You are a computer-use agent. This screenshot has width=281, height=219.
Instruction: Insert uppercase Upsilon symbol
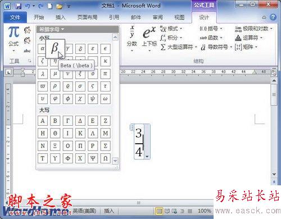point(55,158)
